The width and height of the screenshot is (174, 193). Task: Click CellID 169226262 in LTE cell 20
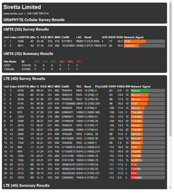click(68, 173)
